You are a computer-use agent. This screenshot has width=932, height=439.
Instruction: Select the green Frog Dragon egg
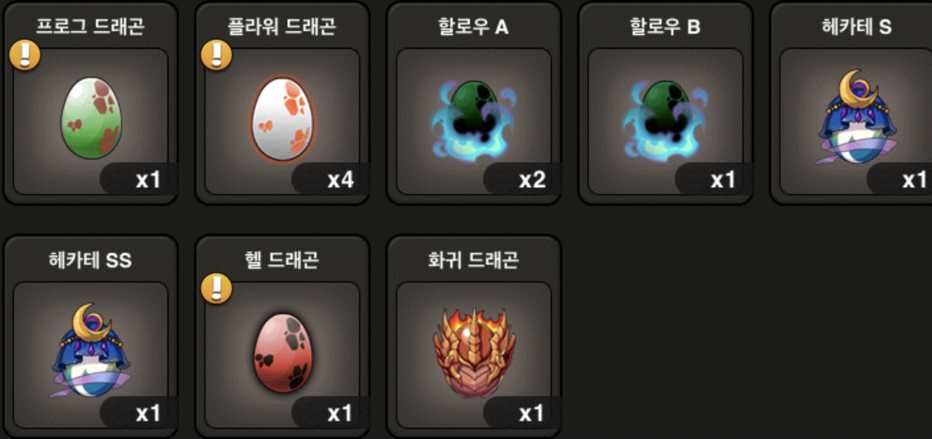click(92, 118)
